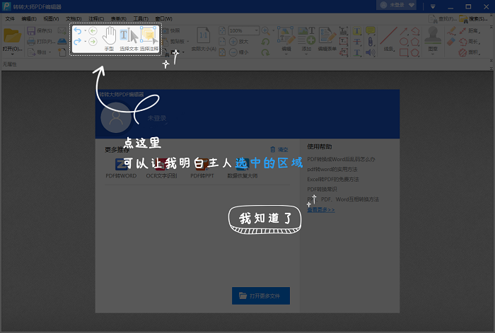495x333 pixels.
Task: Open the 注释(C) menu
Action: point(96,18)
